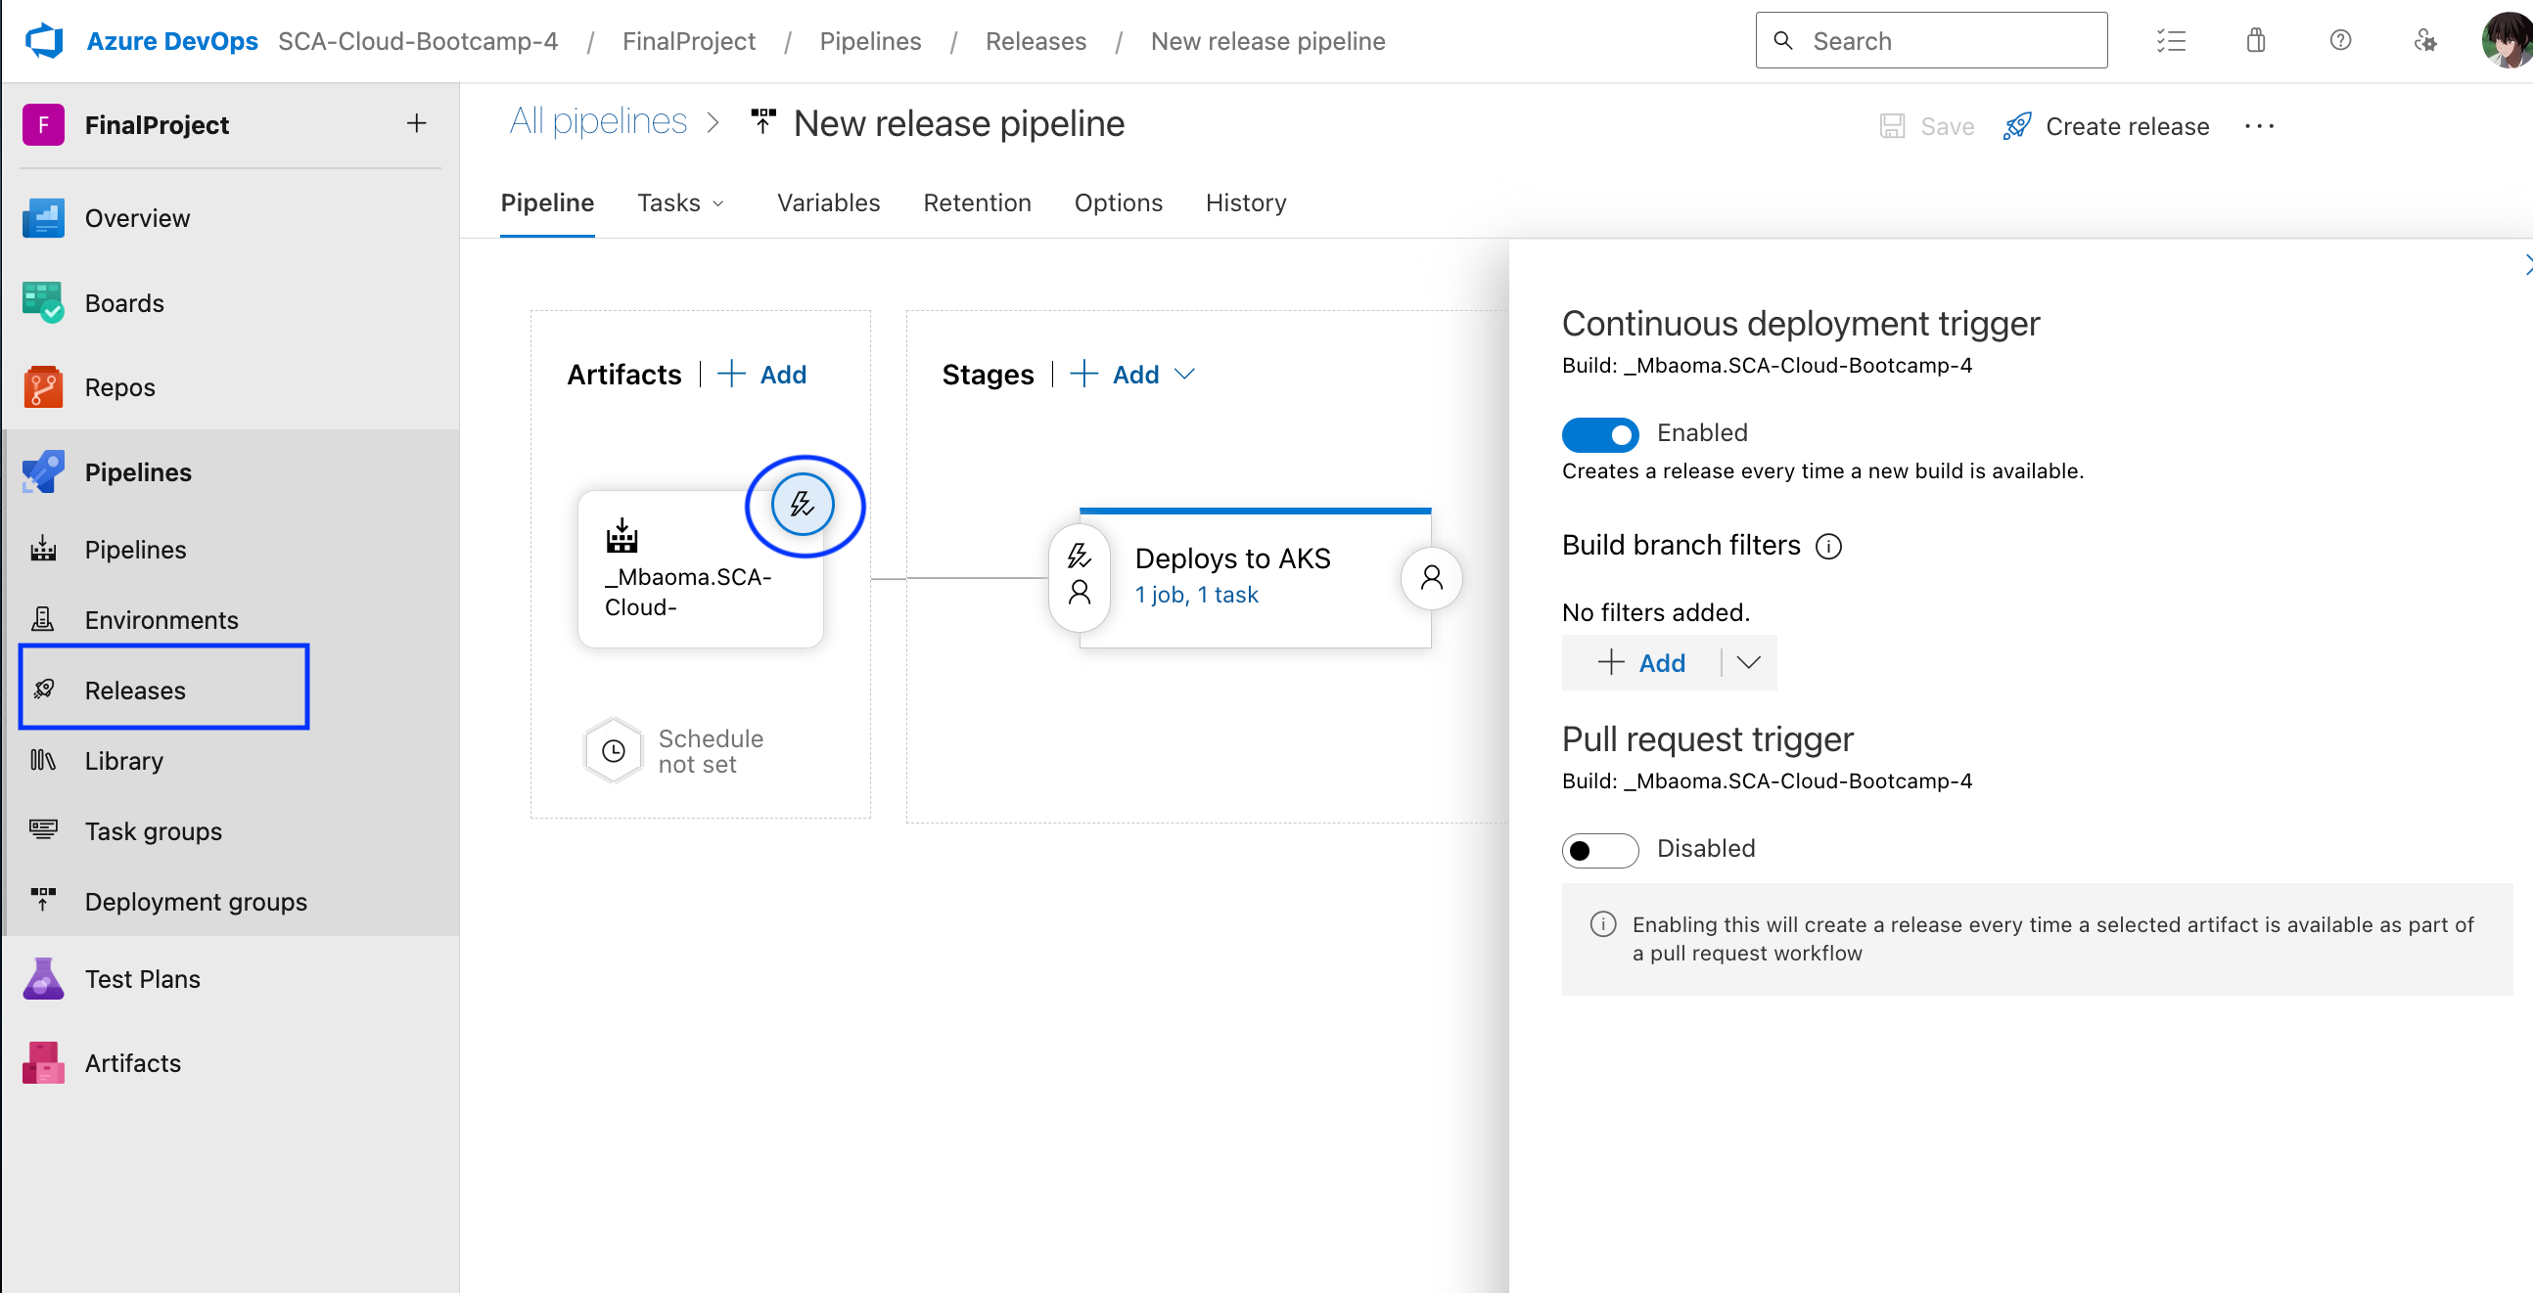Open the help question mark icon
Viewport: 2533px width, 1293px height.
tap(2340, 40)
